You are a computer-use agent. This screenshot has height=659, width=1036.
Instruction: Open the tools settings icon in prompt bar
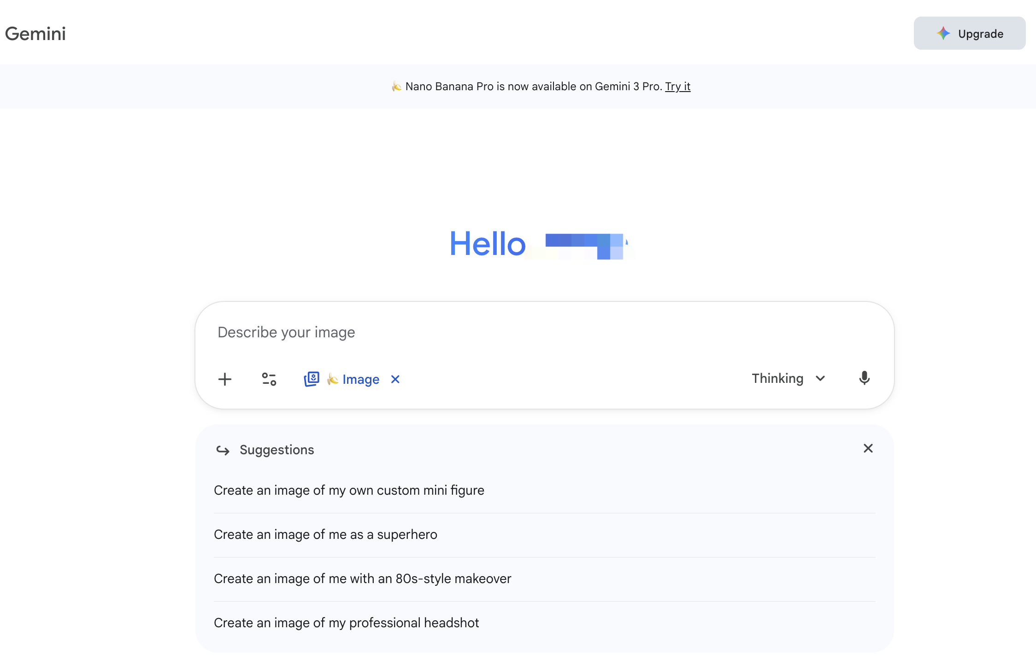pyautogui.click(x=269, y=379)
